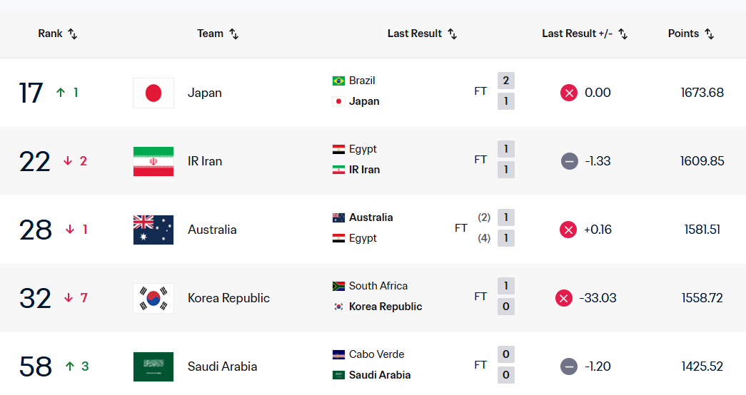Click the Saudi Arabia flag
Viewport: 746px width, 395px height.
(153, 366)
